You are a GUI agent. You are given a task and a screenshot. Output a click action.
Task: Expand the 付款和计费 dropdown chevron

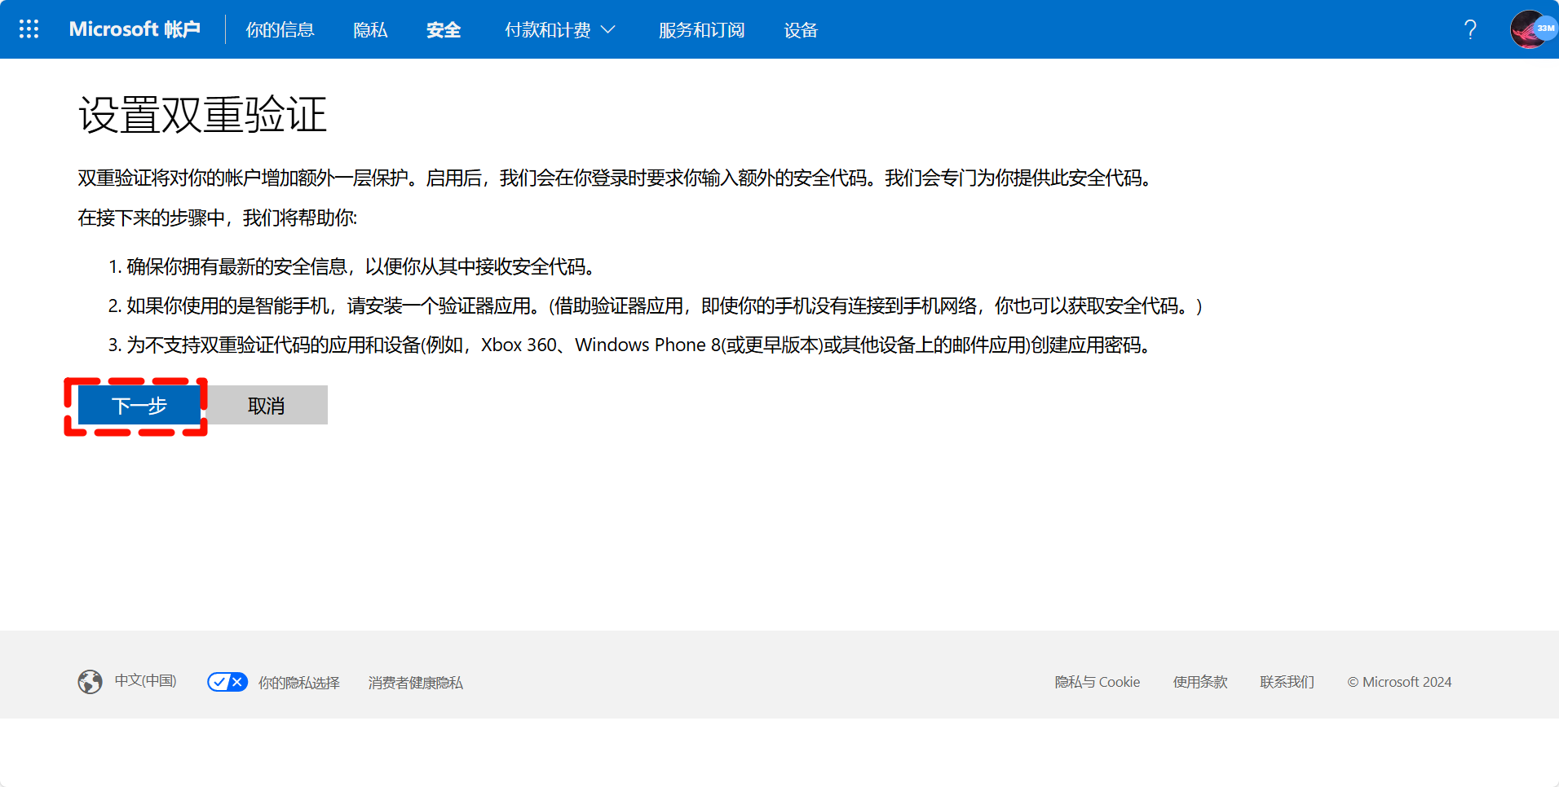[608, 30]
